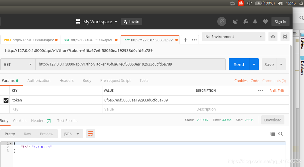Select the "127.0.0.1" ip value
This screenshot has height=167, width=304.
[x=42, y=147]
